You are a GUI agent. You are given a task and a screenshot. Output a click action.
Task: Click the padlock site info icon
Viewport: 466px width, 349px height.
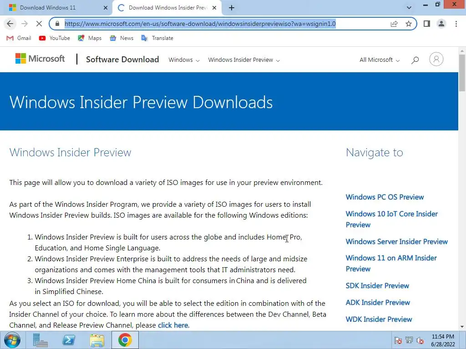(x=58, y=24)
